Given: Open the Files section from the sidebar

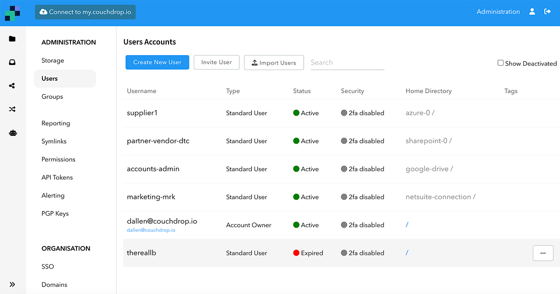Looking at the screenshot, I should [x=12, y=38].
